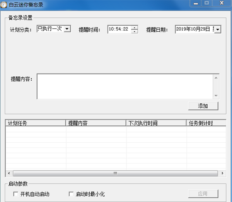The width and height of the screenshot is (232, 202).
Task: Click inside the 提醒内容 text area
Action: point(125,86)
